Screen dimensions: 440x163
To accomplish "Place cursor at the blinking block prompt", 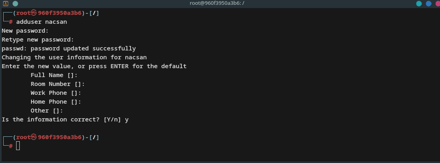I will pos(18,146).
